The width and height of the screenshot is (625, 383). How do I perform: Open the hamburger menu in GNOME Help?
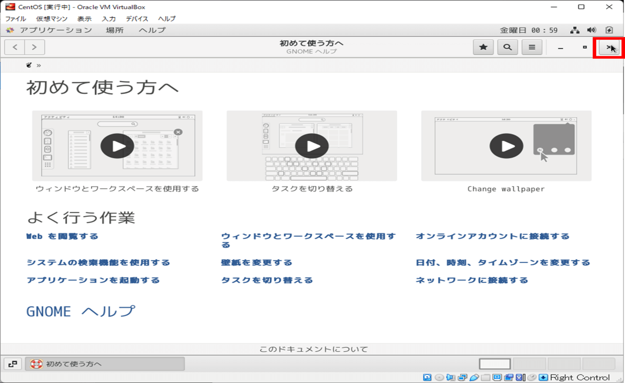tap(532, 47)
